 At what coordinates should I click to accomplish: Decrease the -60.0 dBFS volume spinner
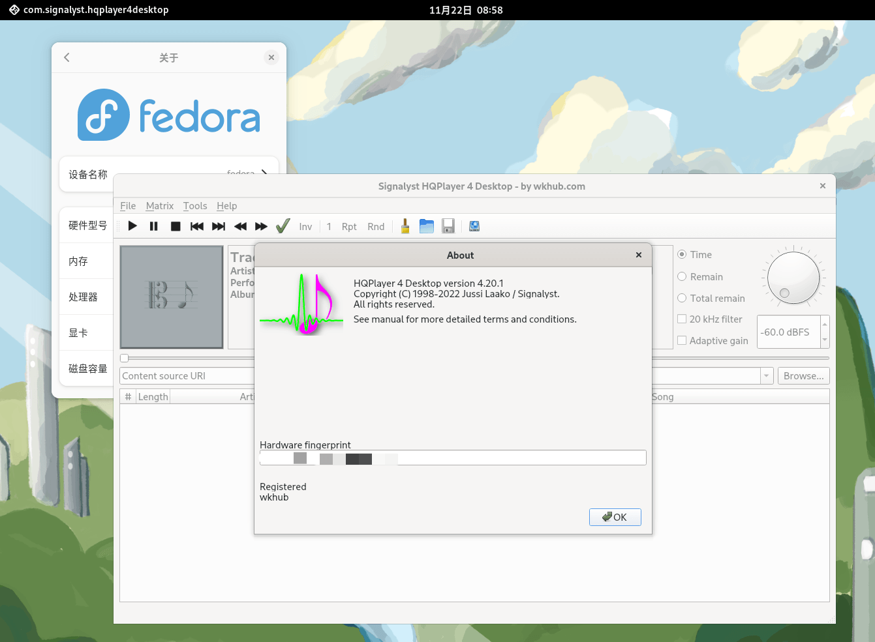(x=825, y=340)
